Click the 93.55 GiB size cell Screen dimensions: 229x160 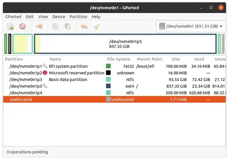coord(178,79)
